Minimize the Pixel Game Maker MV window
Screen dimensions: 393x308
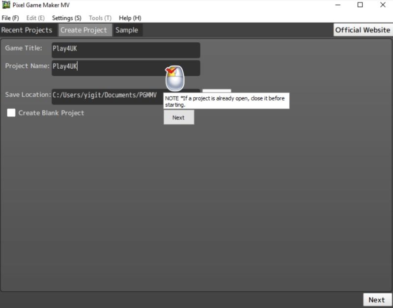coord(338,5)
